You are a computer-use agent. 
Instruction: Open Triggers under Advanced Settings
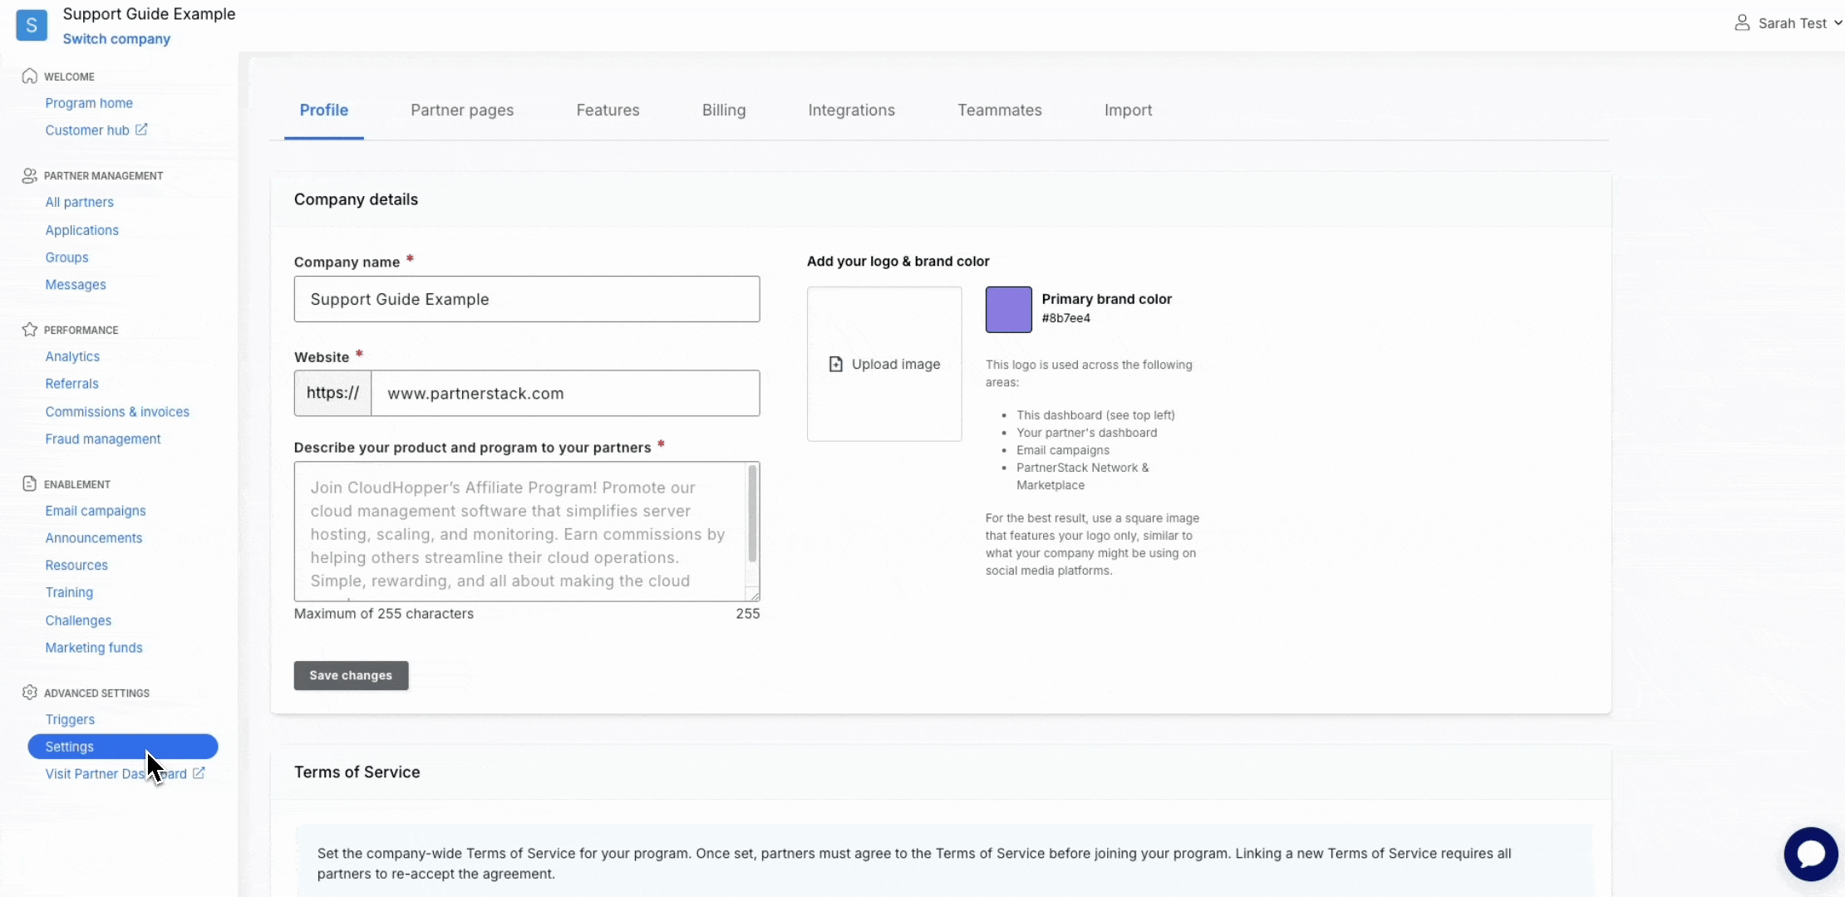tap(70, 719)
